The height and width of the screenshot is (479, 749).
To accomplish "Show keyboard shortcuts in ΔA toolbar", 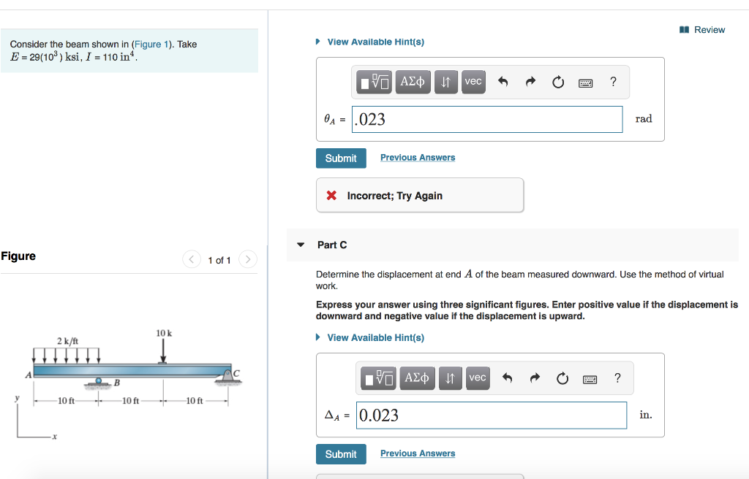I will coord(590,380).
